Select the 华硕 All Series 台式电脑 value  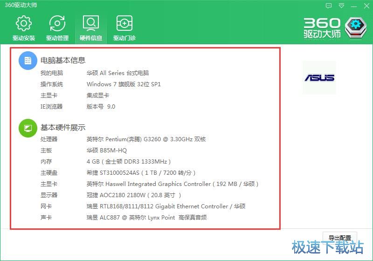point(118,73)
